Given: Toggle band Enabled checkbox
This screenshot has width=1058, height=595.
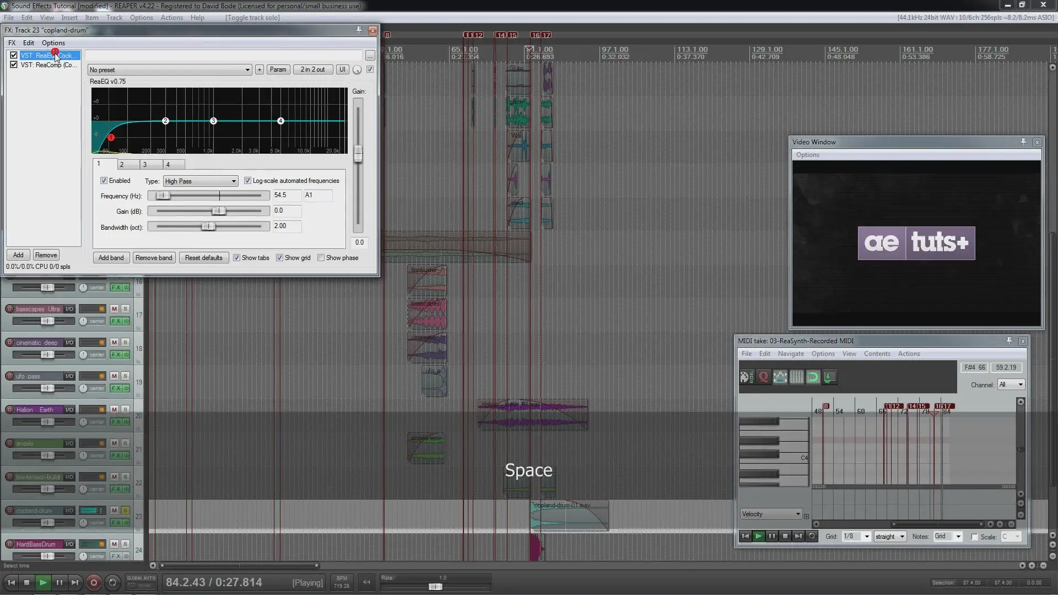Looking at the screenshot, I should click(x=104, y=181).
